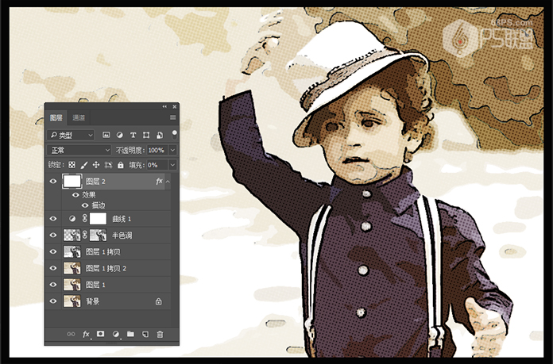Click the chain link icon on 半色调 layer
Viewport: 553px width, 364px height.
coord(85,235)
